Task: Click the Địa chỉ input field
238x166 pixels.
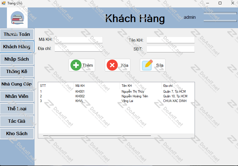Action: pos(79,49)
